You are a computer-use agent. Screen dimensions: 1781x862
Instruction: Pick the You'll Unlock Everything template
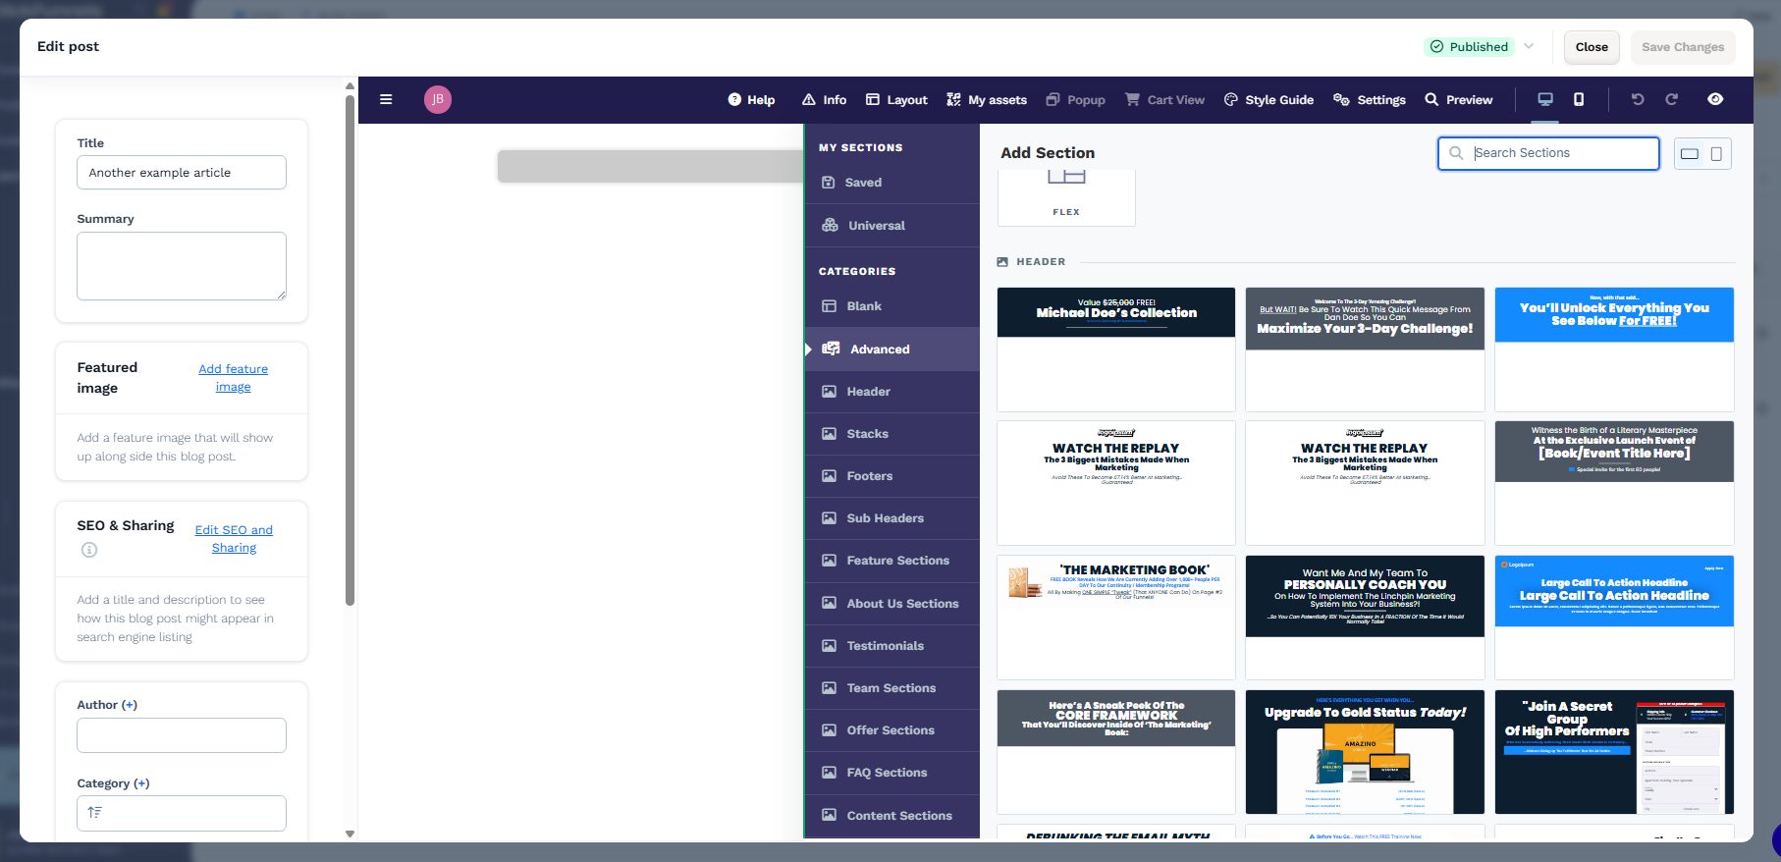(x=1614, y=350)
